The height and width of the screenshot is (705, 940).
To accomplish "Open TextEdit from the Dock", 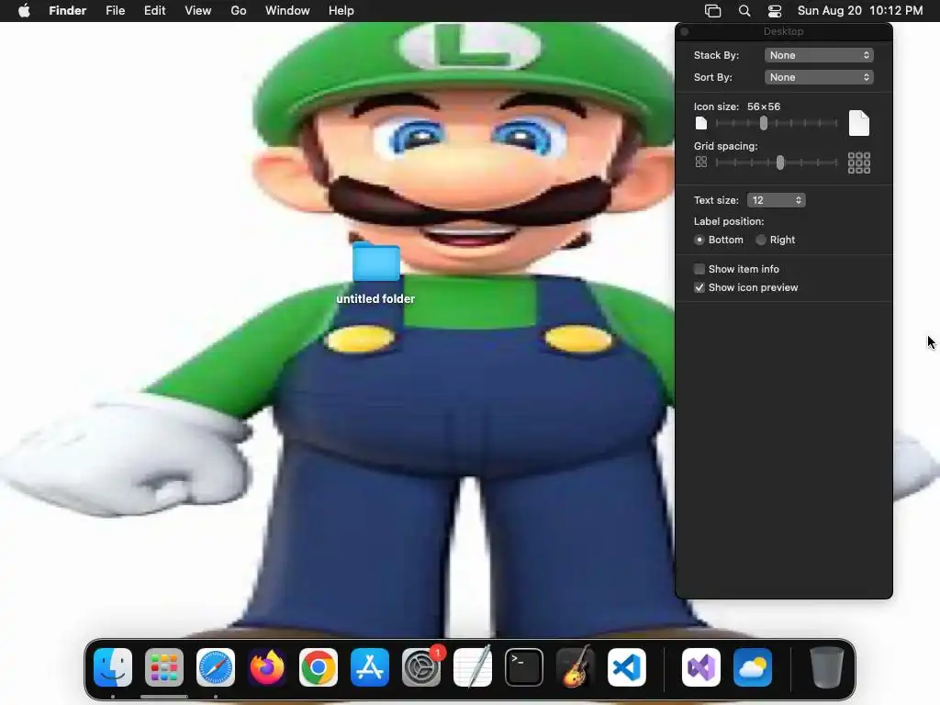I will tap(473, 667).
